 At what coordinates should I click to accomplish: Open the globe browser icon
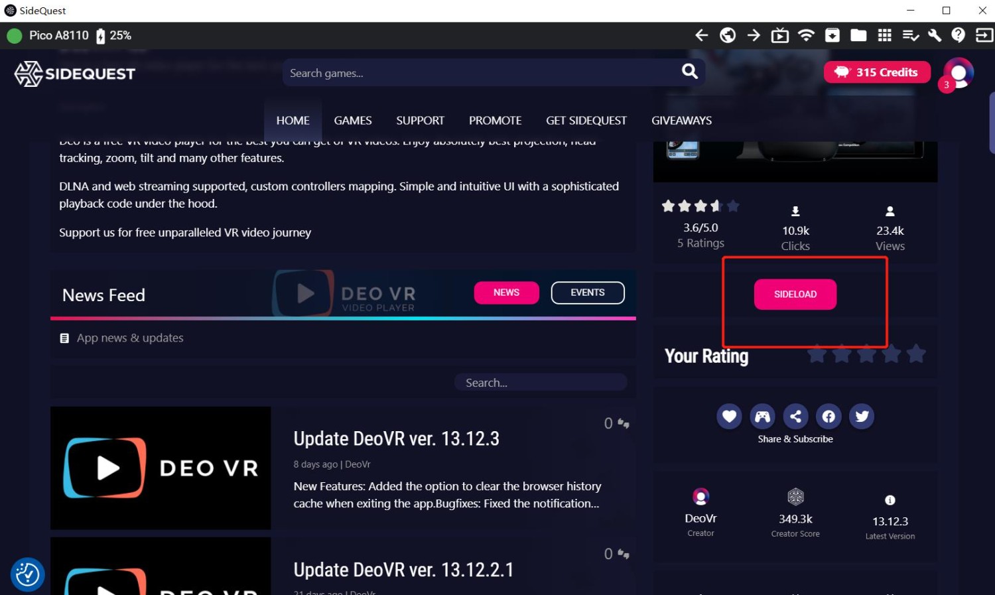tap(728, 35)
